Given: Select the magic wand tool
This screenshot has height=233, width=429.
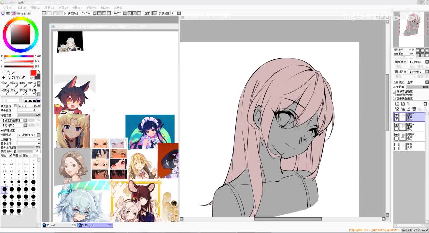Looking at the screenshot, I should coord(13,73).
